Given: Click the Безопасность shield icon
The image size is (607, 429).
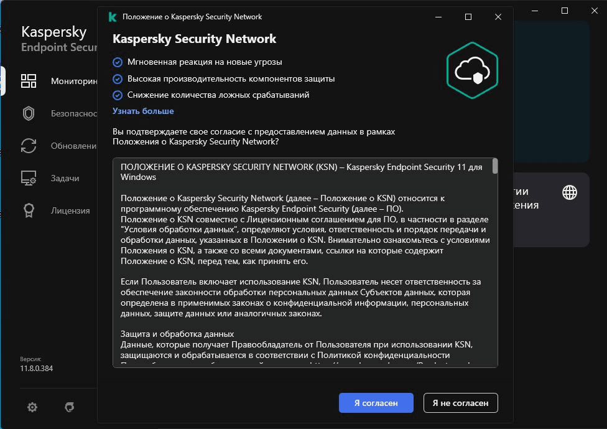Looking at the screenshot, I should pos(29,113).
